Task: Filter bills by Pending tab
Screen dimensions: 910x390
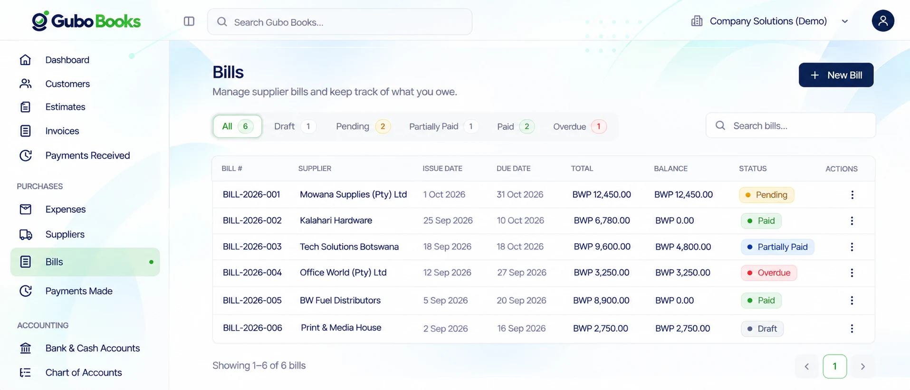Action: [x=363, y=126]
